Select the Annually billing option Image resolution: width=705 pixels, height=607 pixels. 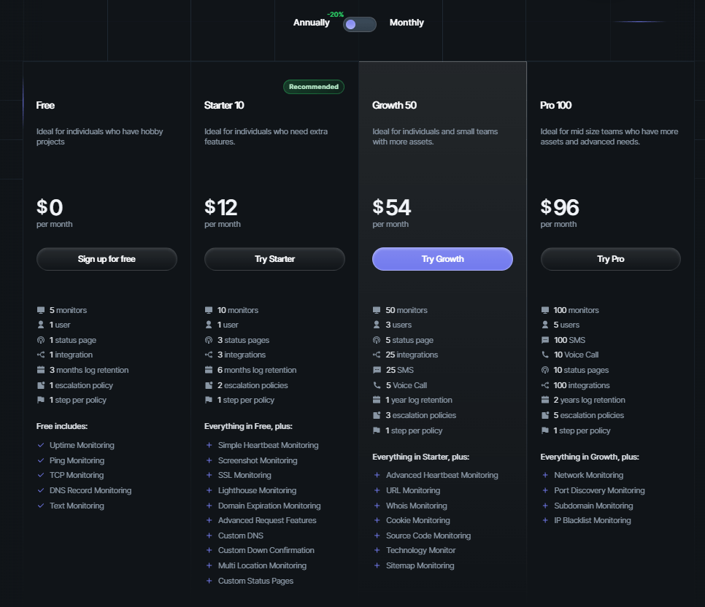[x=311, y=23]
